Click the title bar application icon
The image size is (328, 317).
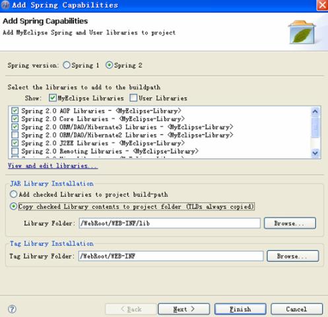click(5, 5)
